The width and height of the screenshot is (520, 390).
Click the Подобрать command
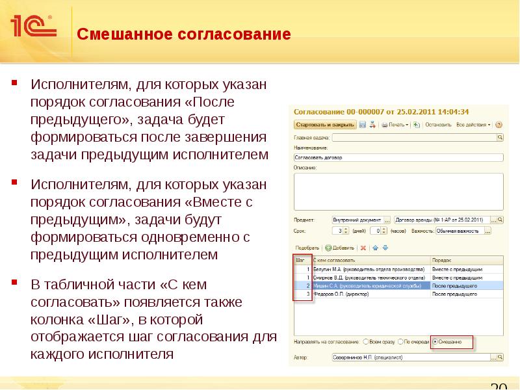[x=305, y=248]
